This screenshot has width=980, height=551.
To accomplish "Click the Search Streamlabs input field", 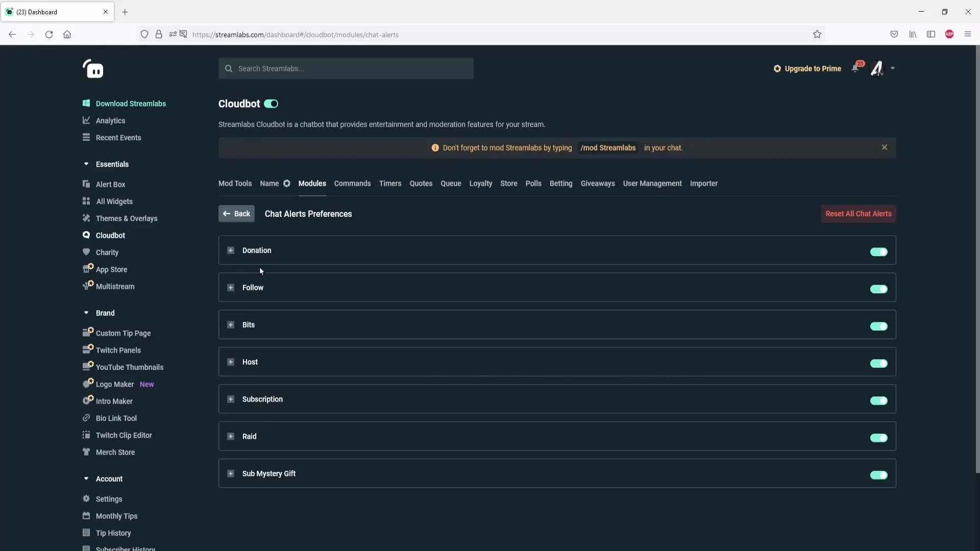I will pyautogui.click(x=346, y=68).
